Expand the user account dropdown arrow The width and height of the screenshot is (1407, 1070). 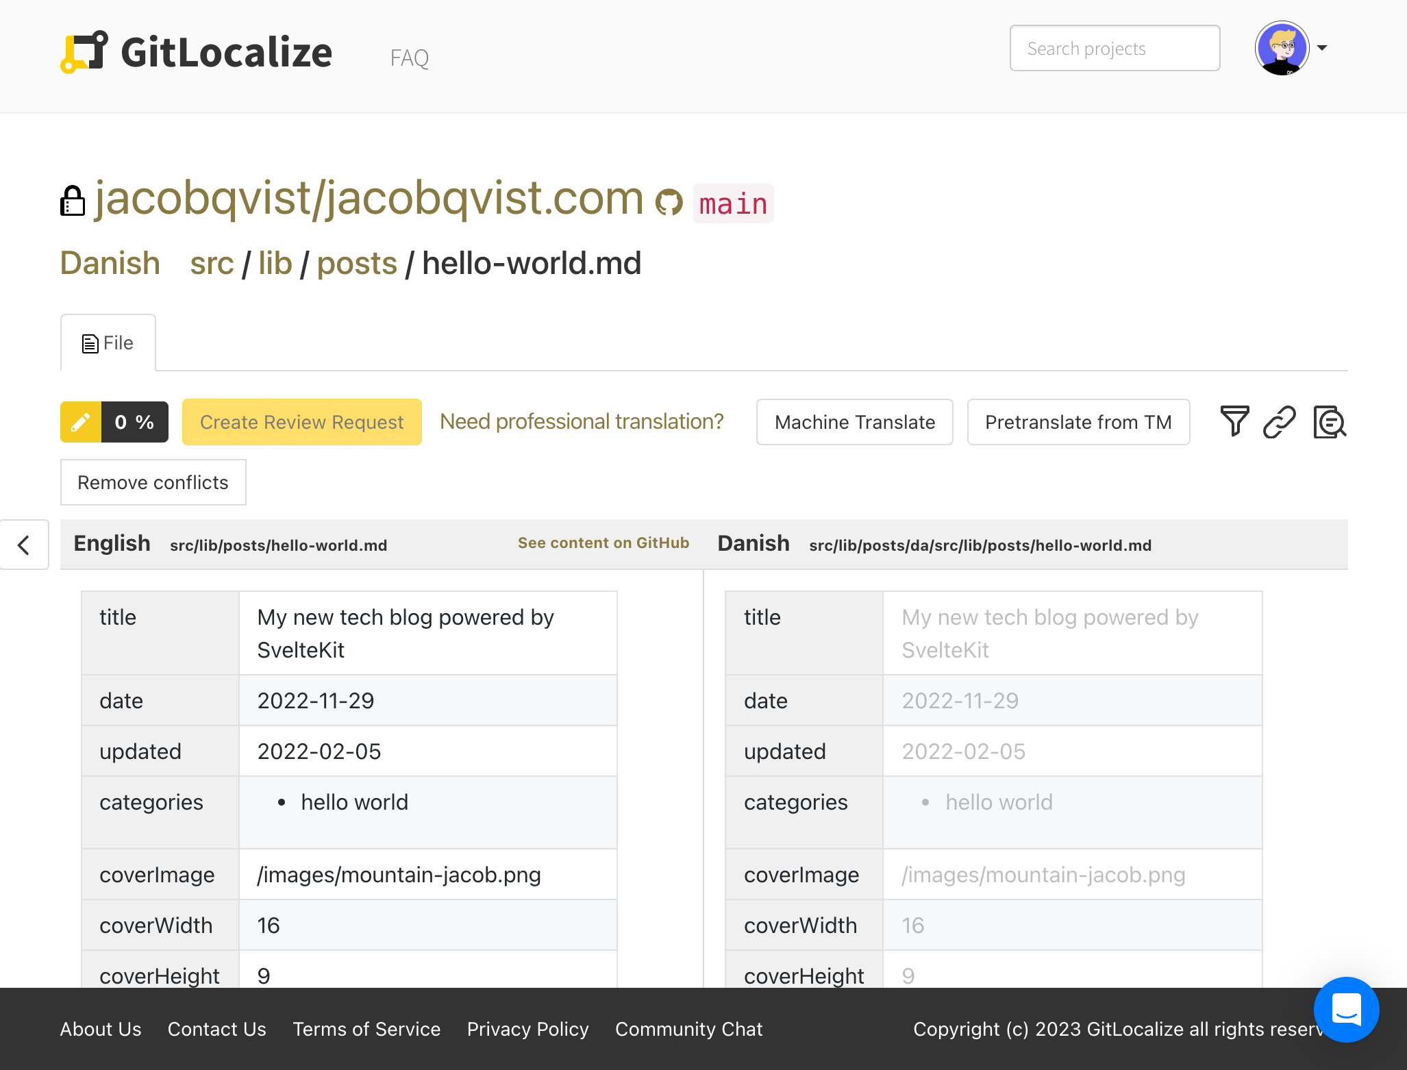click(x=1322, y=48)
